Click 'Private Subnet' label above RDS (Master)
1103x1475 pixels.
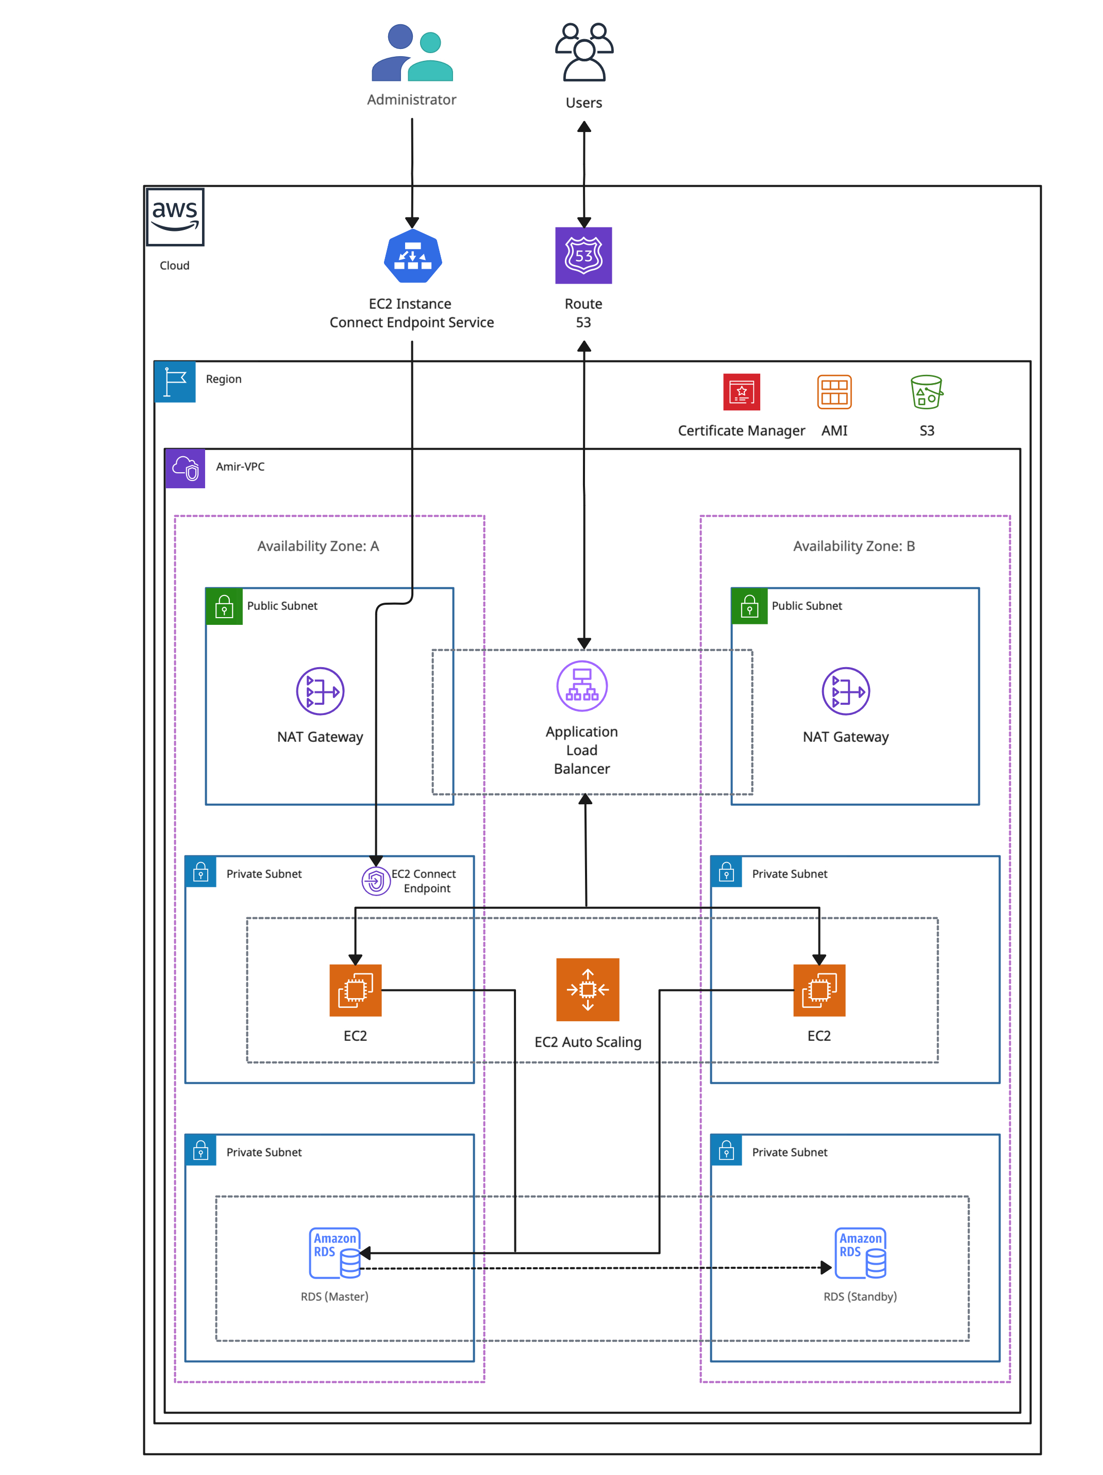tap(264, 1152)
